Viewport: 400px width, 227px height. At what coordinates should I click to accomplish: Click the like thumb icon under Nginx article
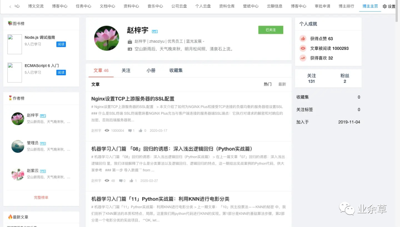click(x=140, y=130)
